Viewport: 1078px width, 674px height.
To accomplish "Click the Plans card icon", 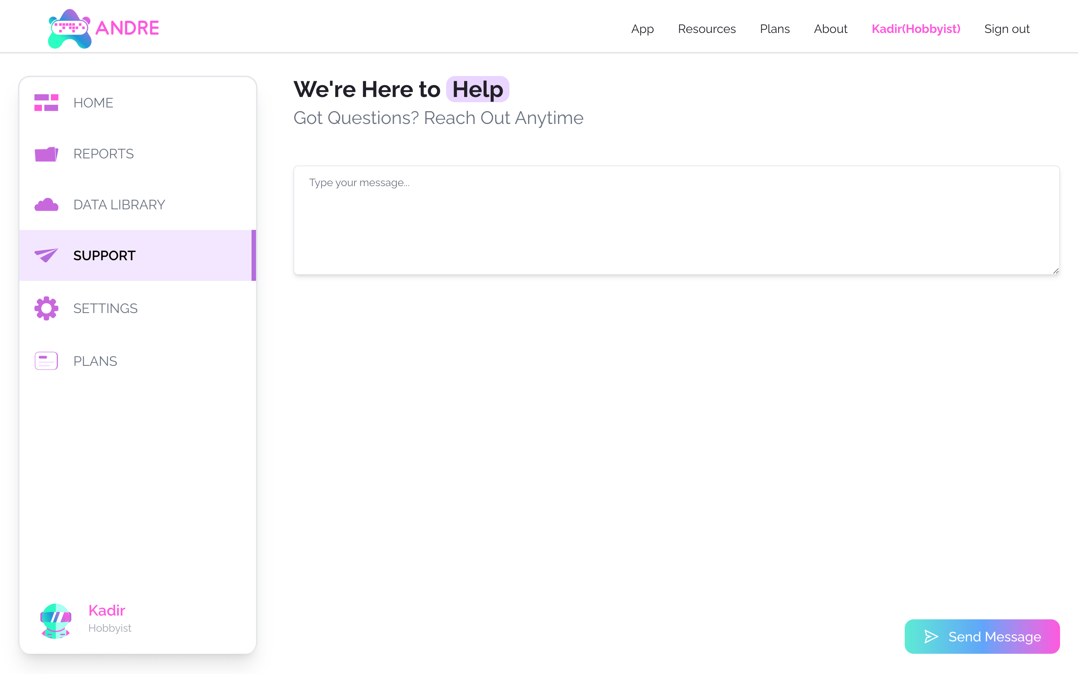I will tap(46, 361).
